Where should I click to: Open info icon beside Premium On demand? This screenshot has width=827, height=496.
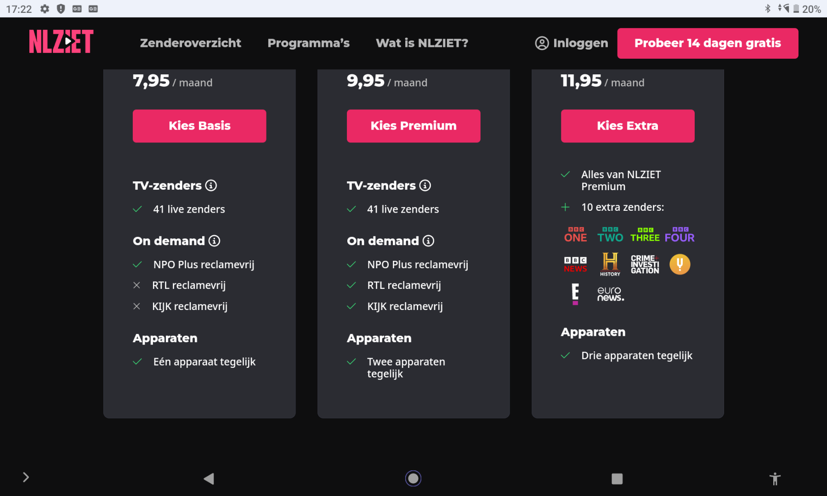click(428, 241)
